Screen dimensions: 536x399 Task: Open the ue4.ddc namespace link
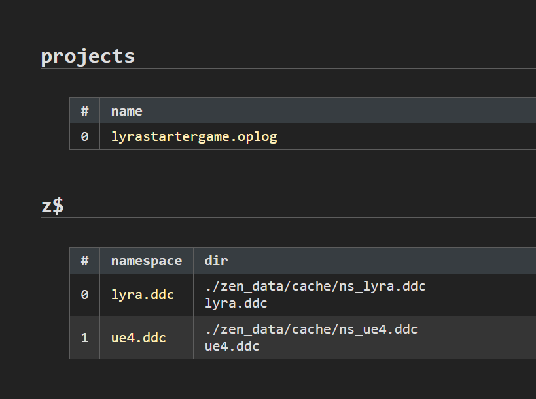point(138,338)
